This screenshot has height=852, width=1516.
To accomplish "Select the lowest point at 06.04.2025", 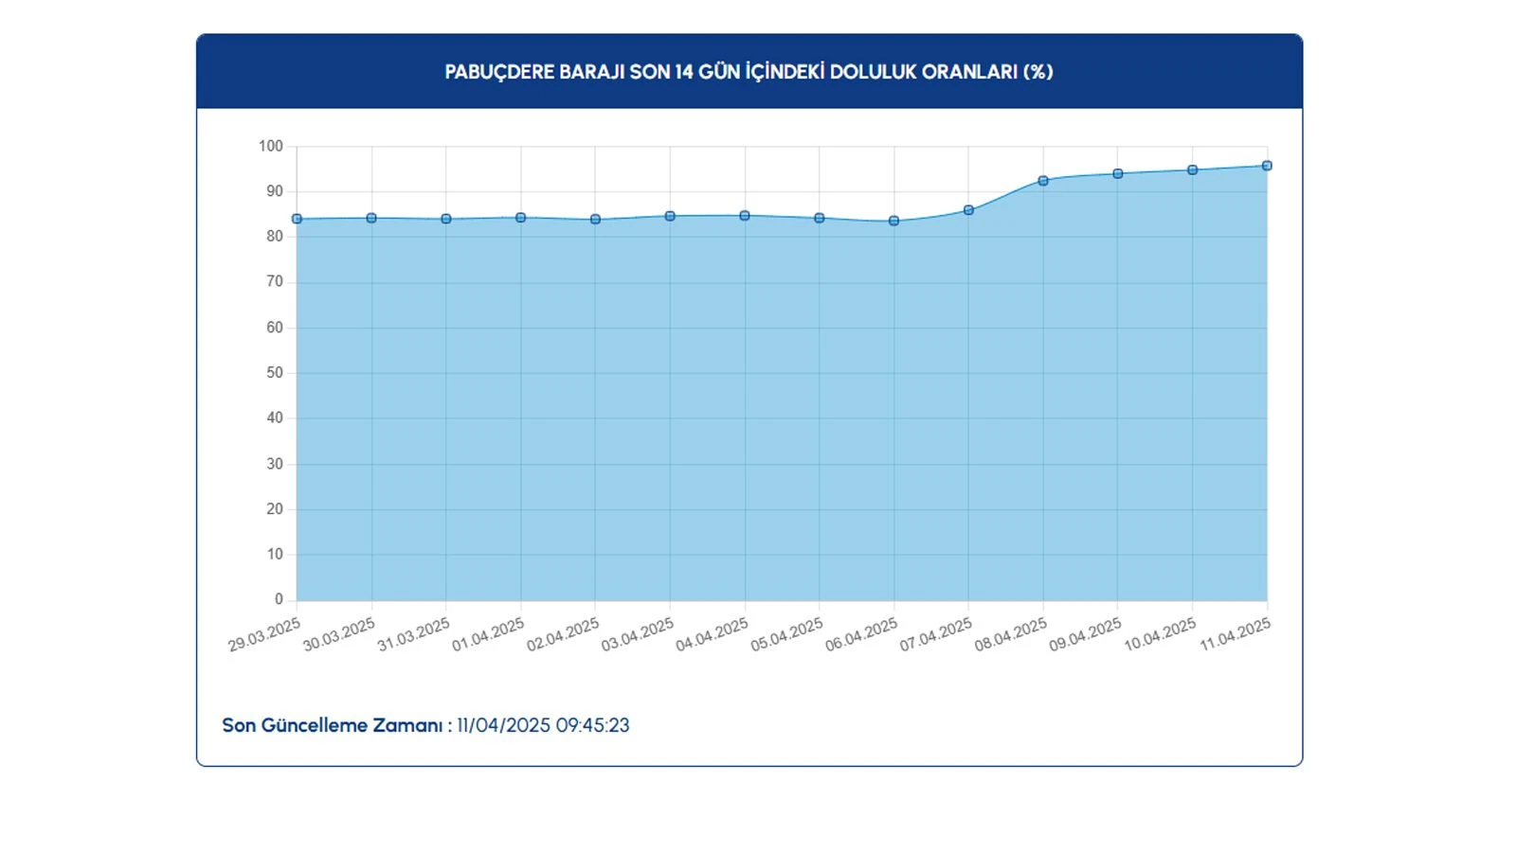I will pyautogui.click(x=894, y=221).
